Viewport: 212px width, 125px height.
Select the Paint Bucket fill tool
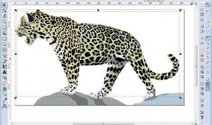click(x=4, y=89)
